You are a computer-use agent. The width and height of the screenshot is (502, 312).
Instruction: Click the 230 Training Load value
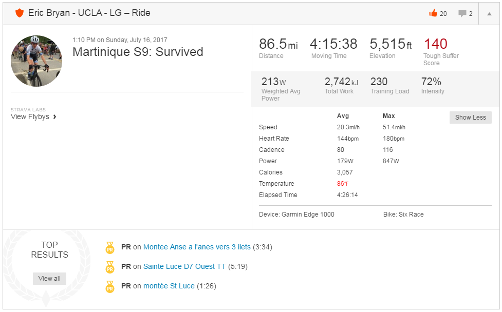379,82
